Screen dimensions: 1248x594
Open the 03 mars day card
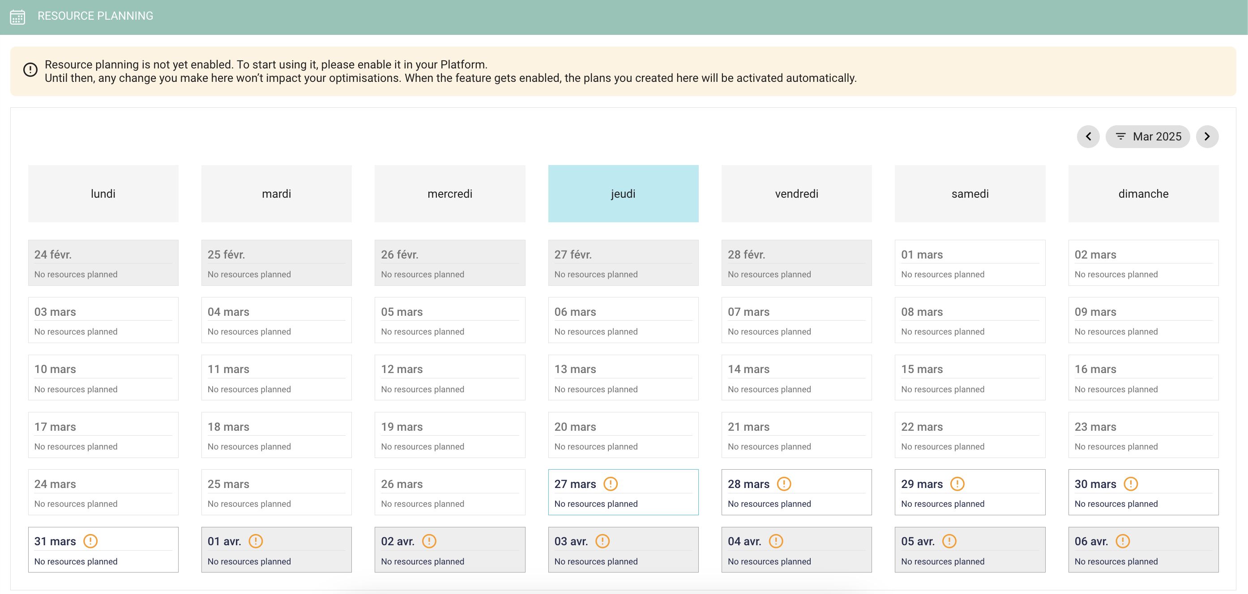[x=103, y=320]
